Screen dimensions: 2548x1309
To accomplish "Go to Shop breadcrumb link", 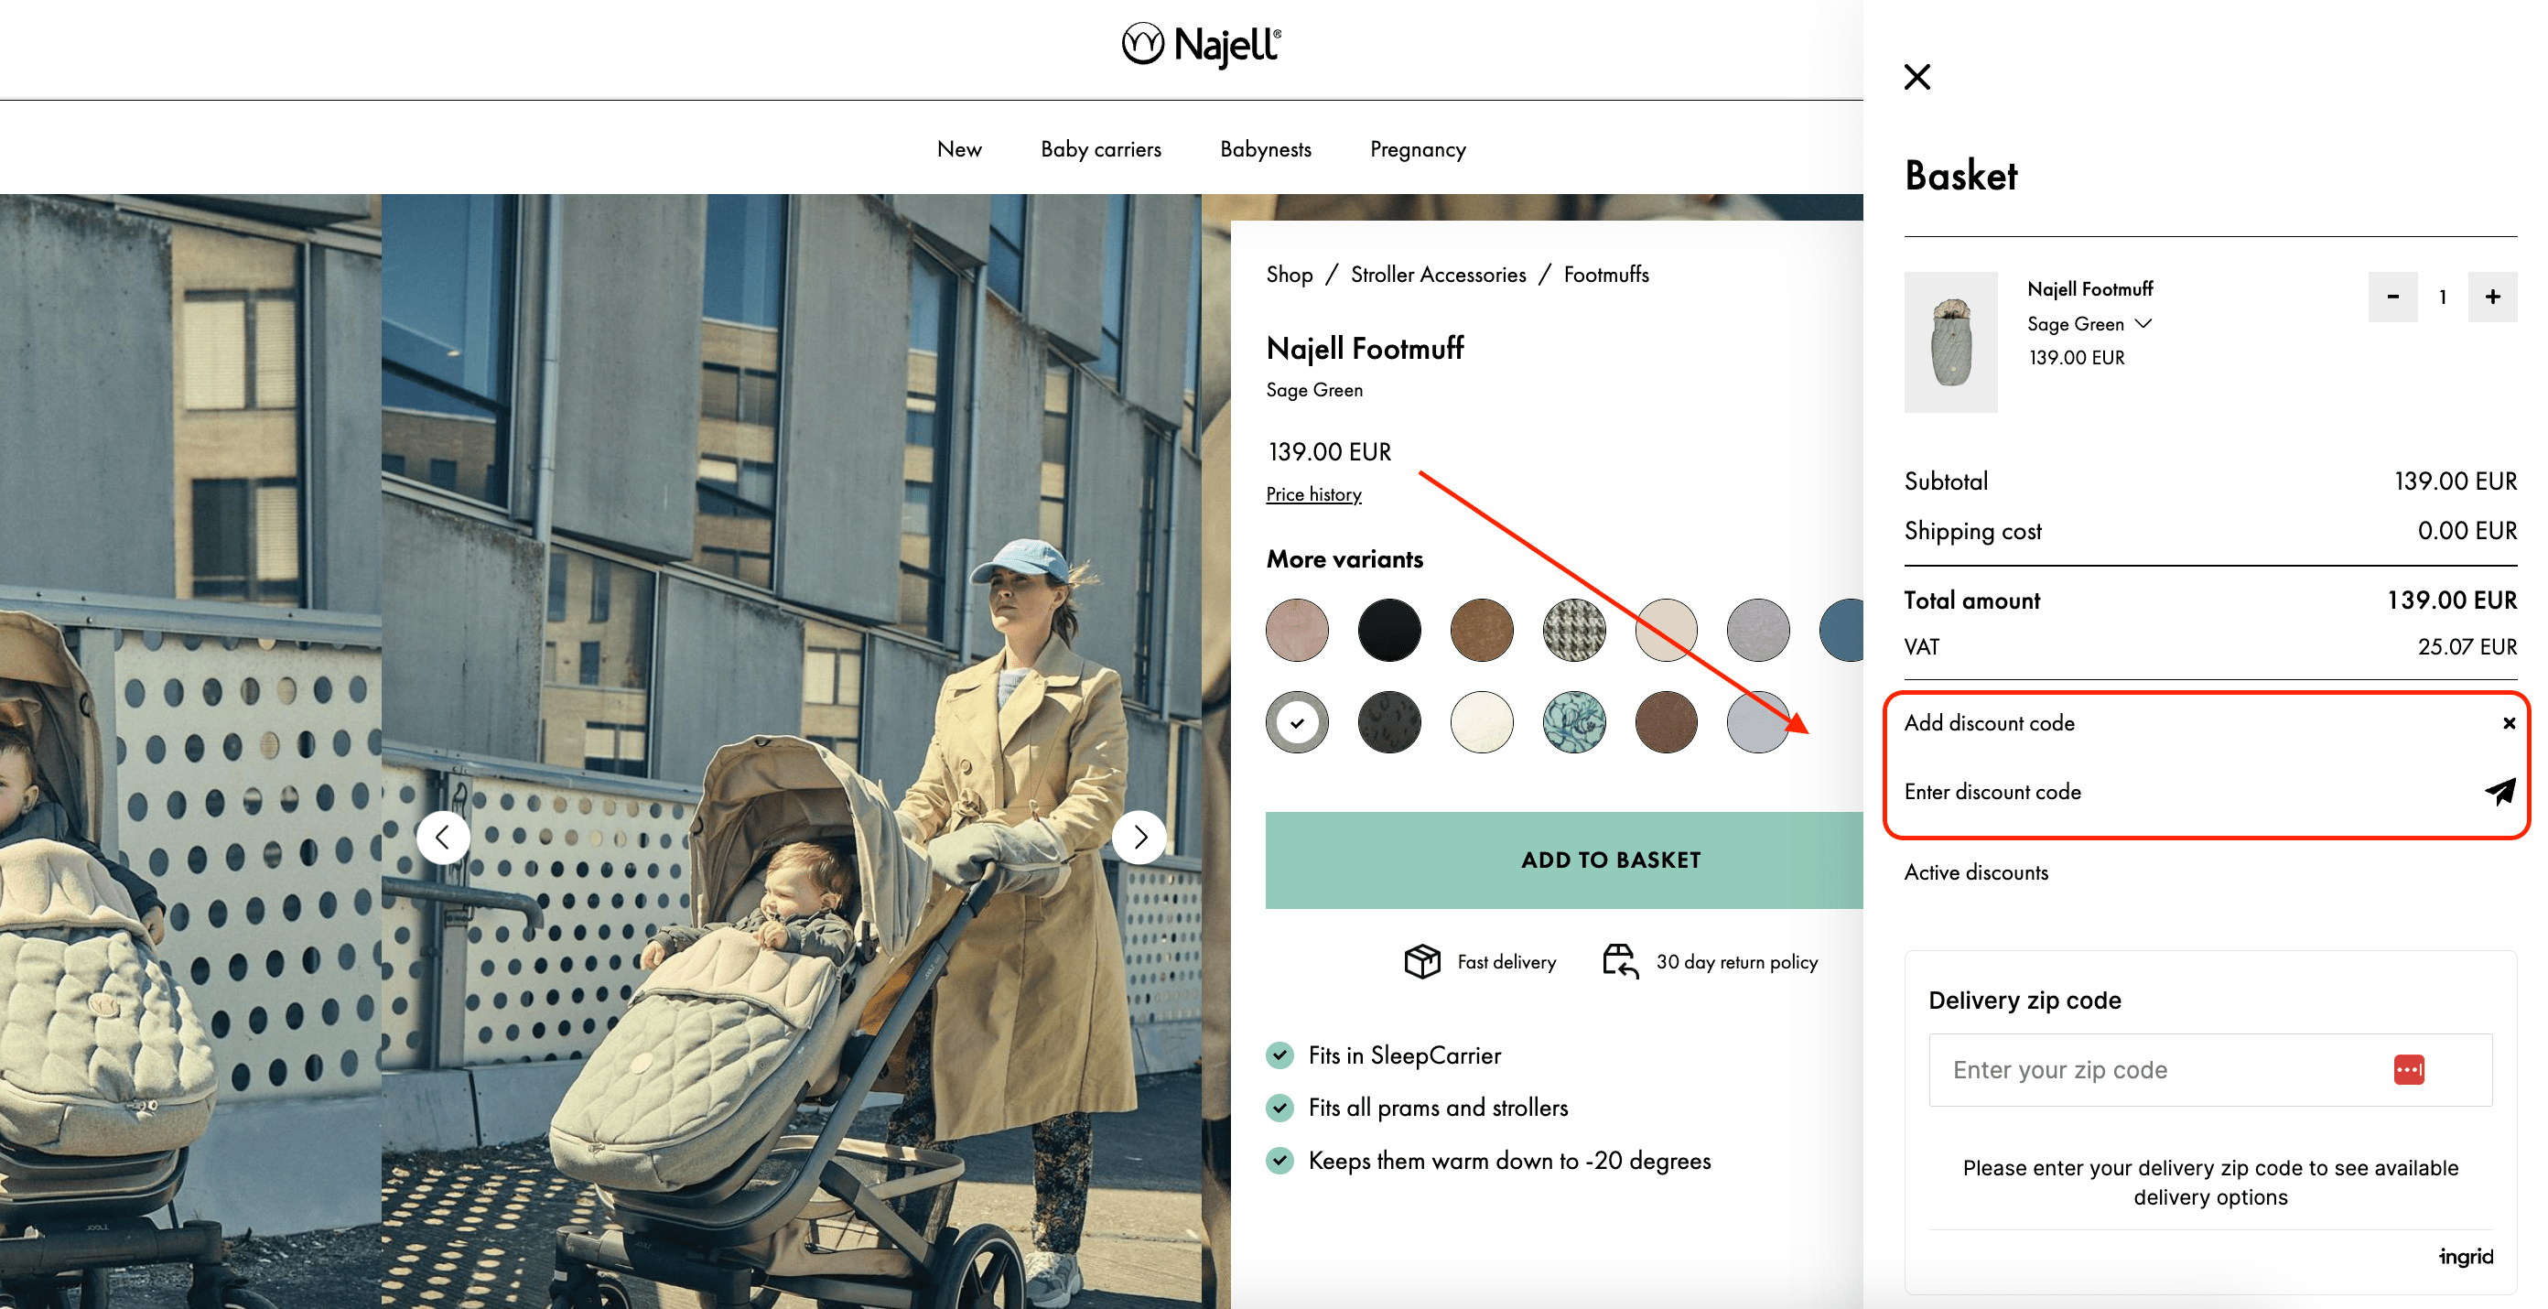I will pos(1289,275).
